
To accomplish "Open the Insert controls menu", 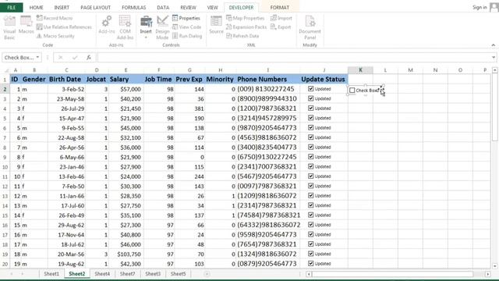I will 146,28.
